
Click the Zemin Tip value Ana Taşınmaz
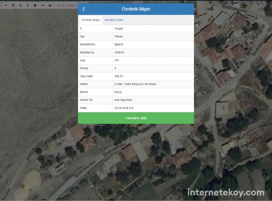(123, 100)
